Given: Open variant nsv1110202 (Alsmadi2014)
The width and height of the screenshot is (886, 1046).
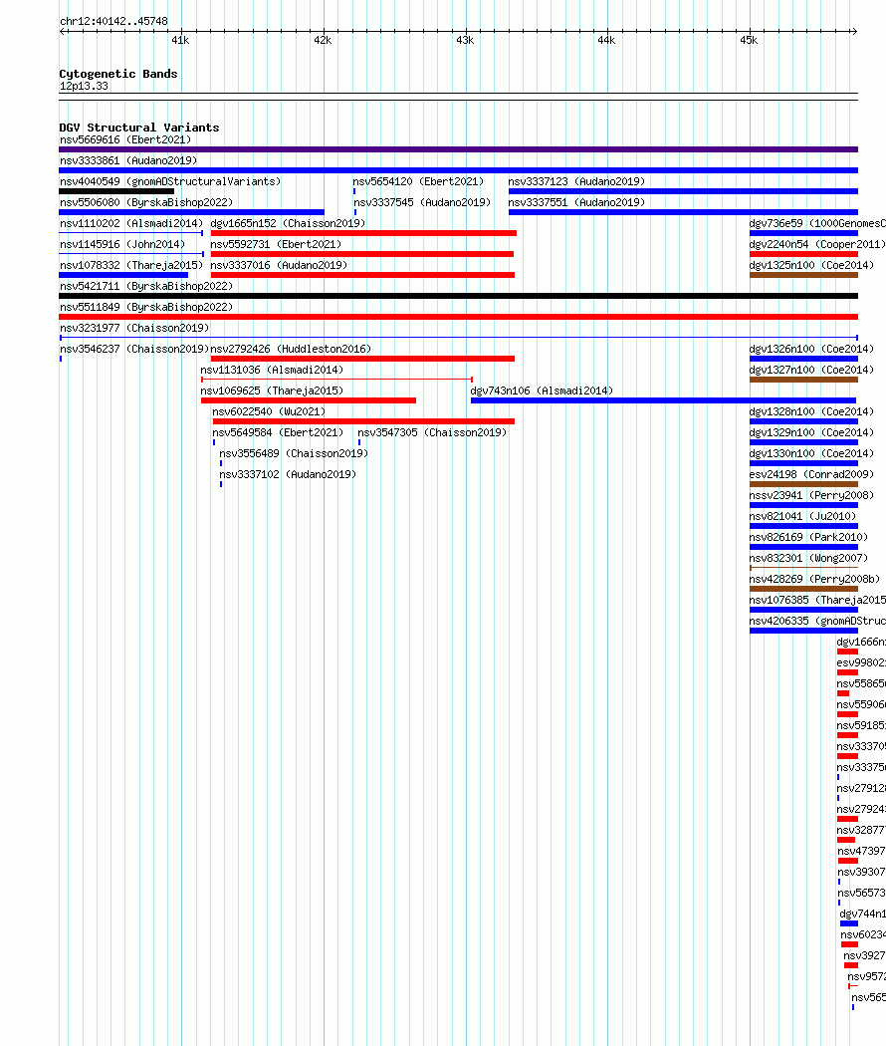Looking at the screenshot, I should tap(131, 223).
